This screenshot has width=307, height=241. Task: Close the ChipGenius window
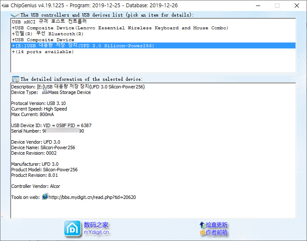[x=297, y=6]
